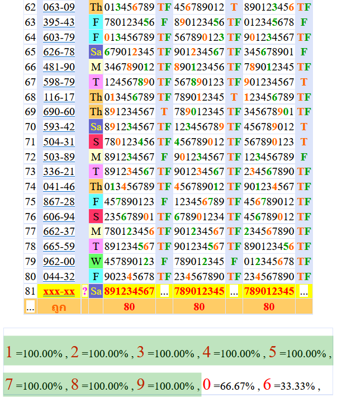The image size is (337, 402).
Task: Click the 5 =100.00% statistic
Action: [x=297, y=353]
